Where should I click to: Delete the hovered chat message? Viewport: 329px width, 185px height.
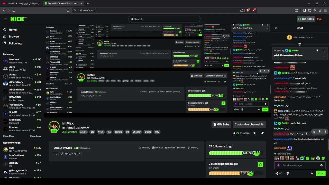pos(325,132)
